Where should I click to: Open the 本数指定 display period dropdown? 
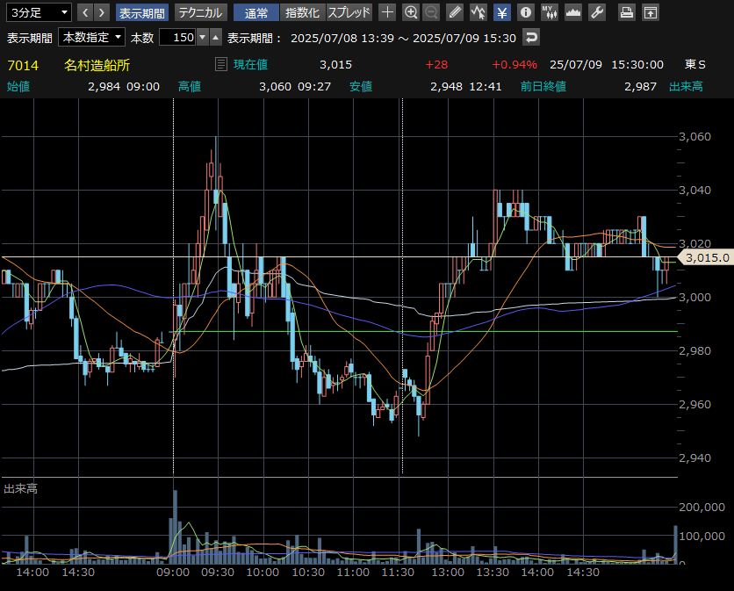pos(91,37)
